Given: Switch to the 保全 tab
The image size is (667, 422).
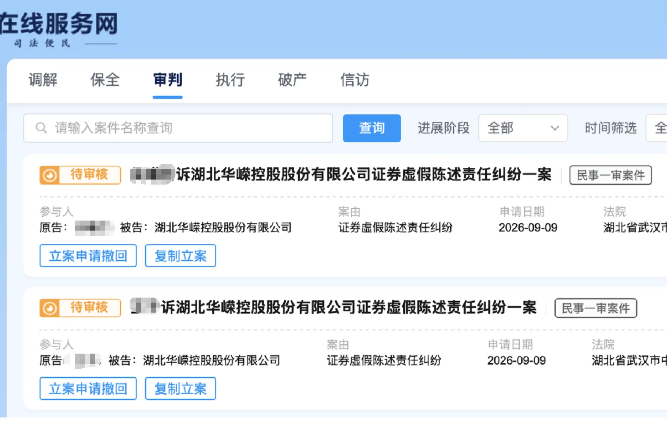Looking at the screenshot, I should [105, 80].
